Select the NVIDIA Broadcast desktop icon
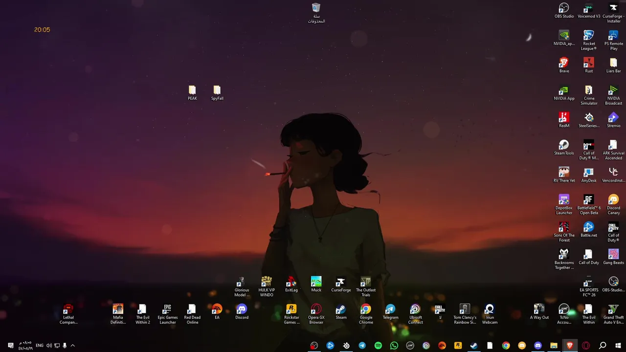Screen dimensions: 626x352 pyautogui.click(x=613, y=95)
